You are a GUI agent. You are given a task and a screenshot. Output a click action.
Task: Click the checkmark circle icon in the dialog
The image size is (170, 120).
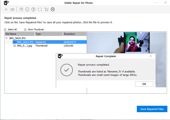(x=67, y=70)
